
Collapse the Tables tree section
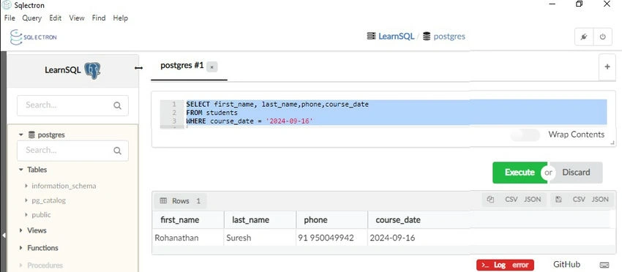pos(20,170)
